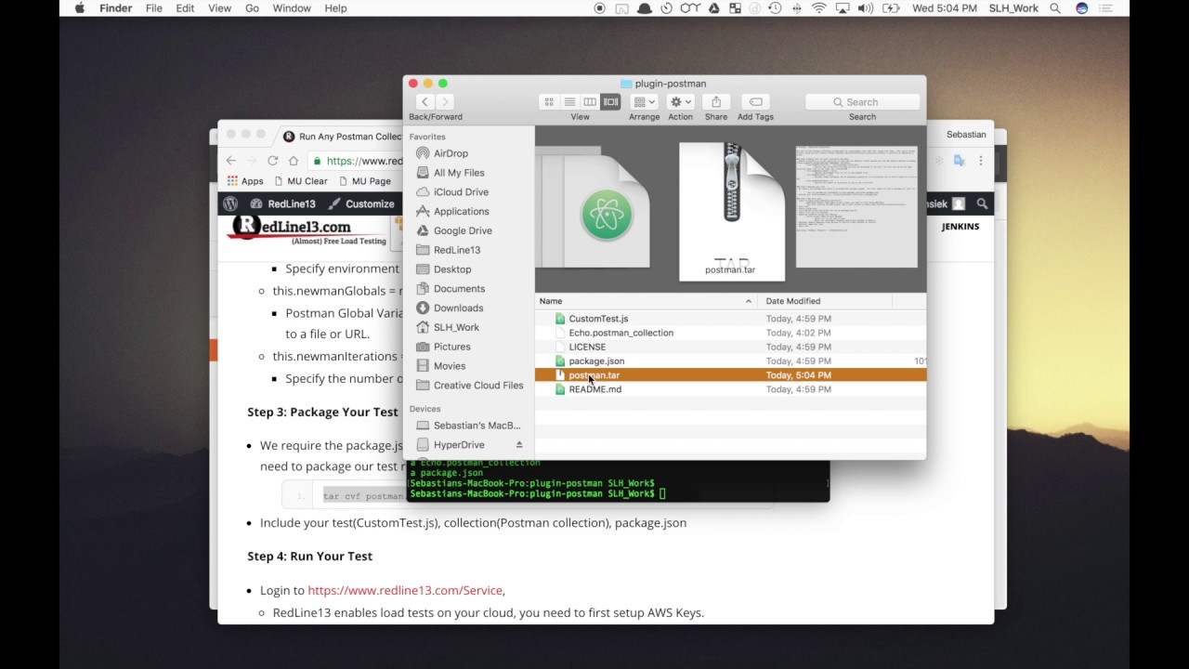Click the Chrome Home button
1189x669 pixels.
[x=294, y=161]
